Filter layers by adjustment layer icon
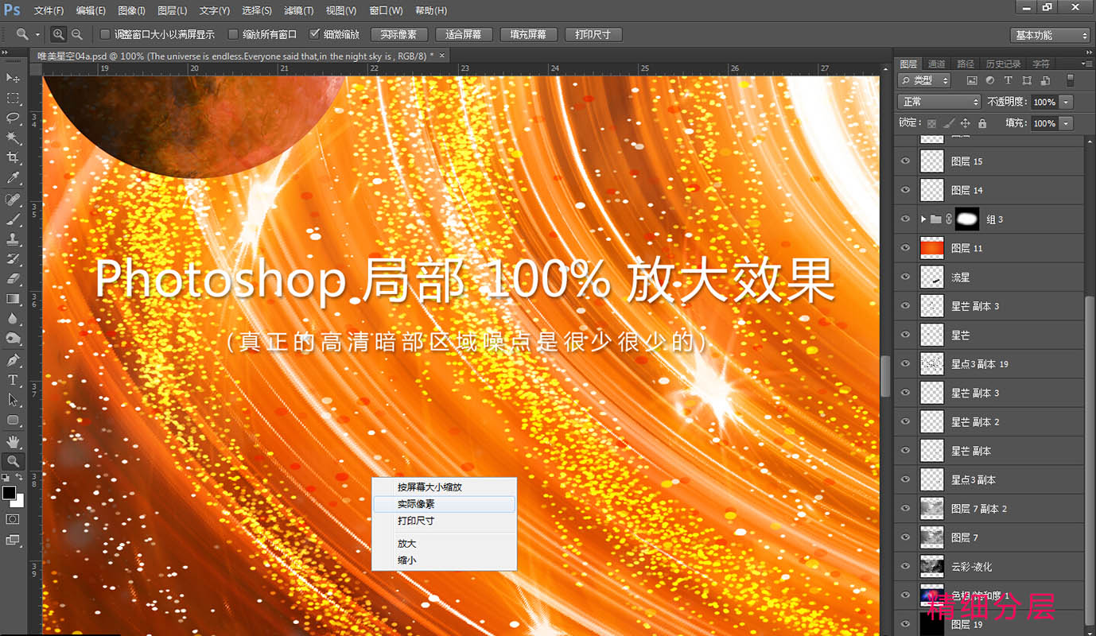The height and width of the screenshot is (636, 1096). pos(990,80)
